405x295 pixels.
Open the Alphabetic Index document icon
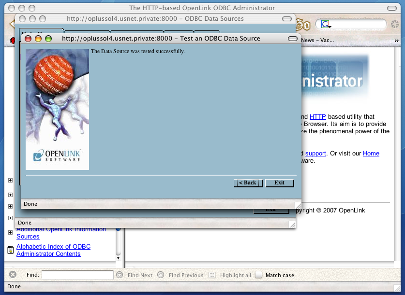coord(10,250)
